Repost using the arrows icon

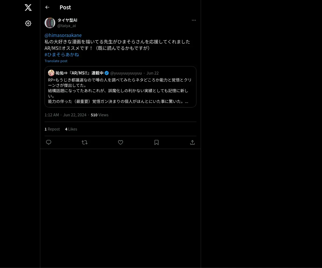(x=85, y=142)
